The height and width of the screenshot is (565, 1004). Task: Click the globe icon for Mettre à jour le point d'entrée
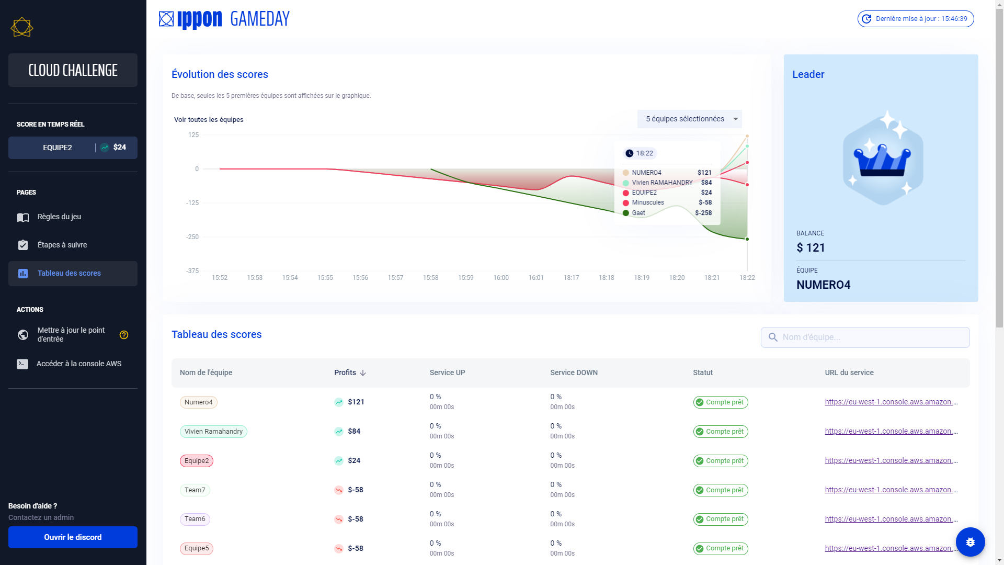(x=23, y=335)
